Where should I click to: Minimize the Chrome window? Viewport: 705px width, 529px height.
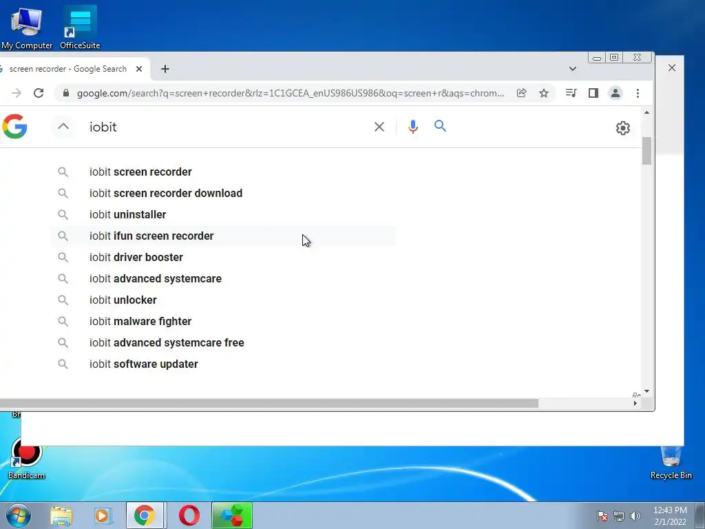pyautogui.click(x=597, y=58)
